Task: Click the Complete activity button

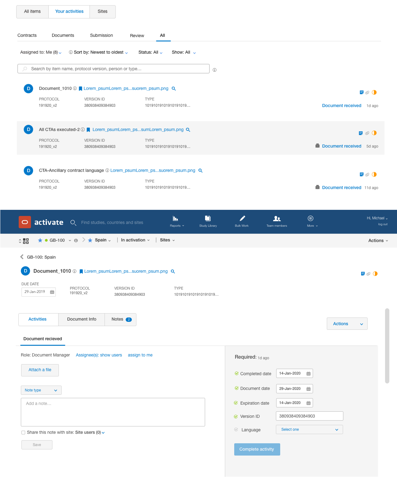Action: [257, 449]
